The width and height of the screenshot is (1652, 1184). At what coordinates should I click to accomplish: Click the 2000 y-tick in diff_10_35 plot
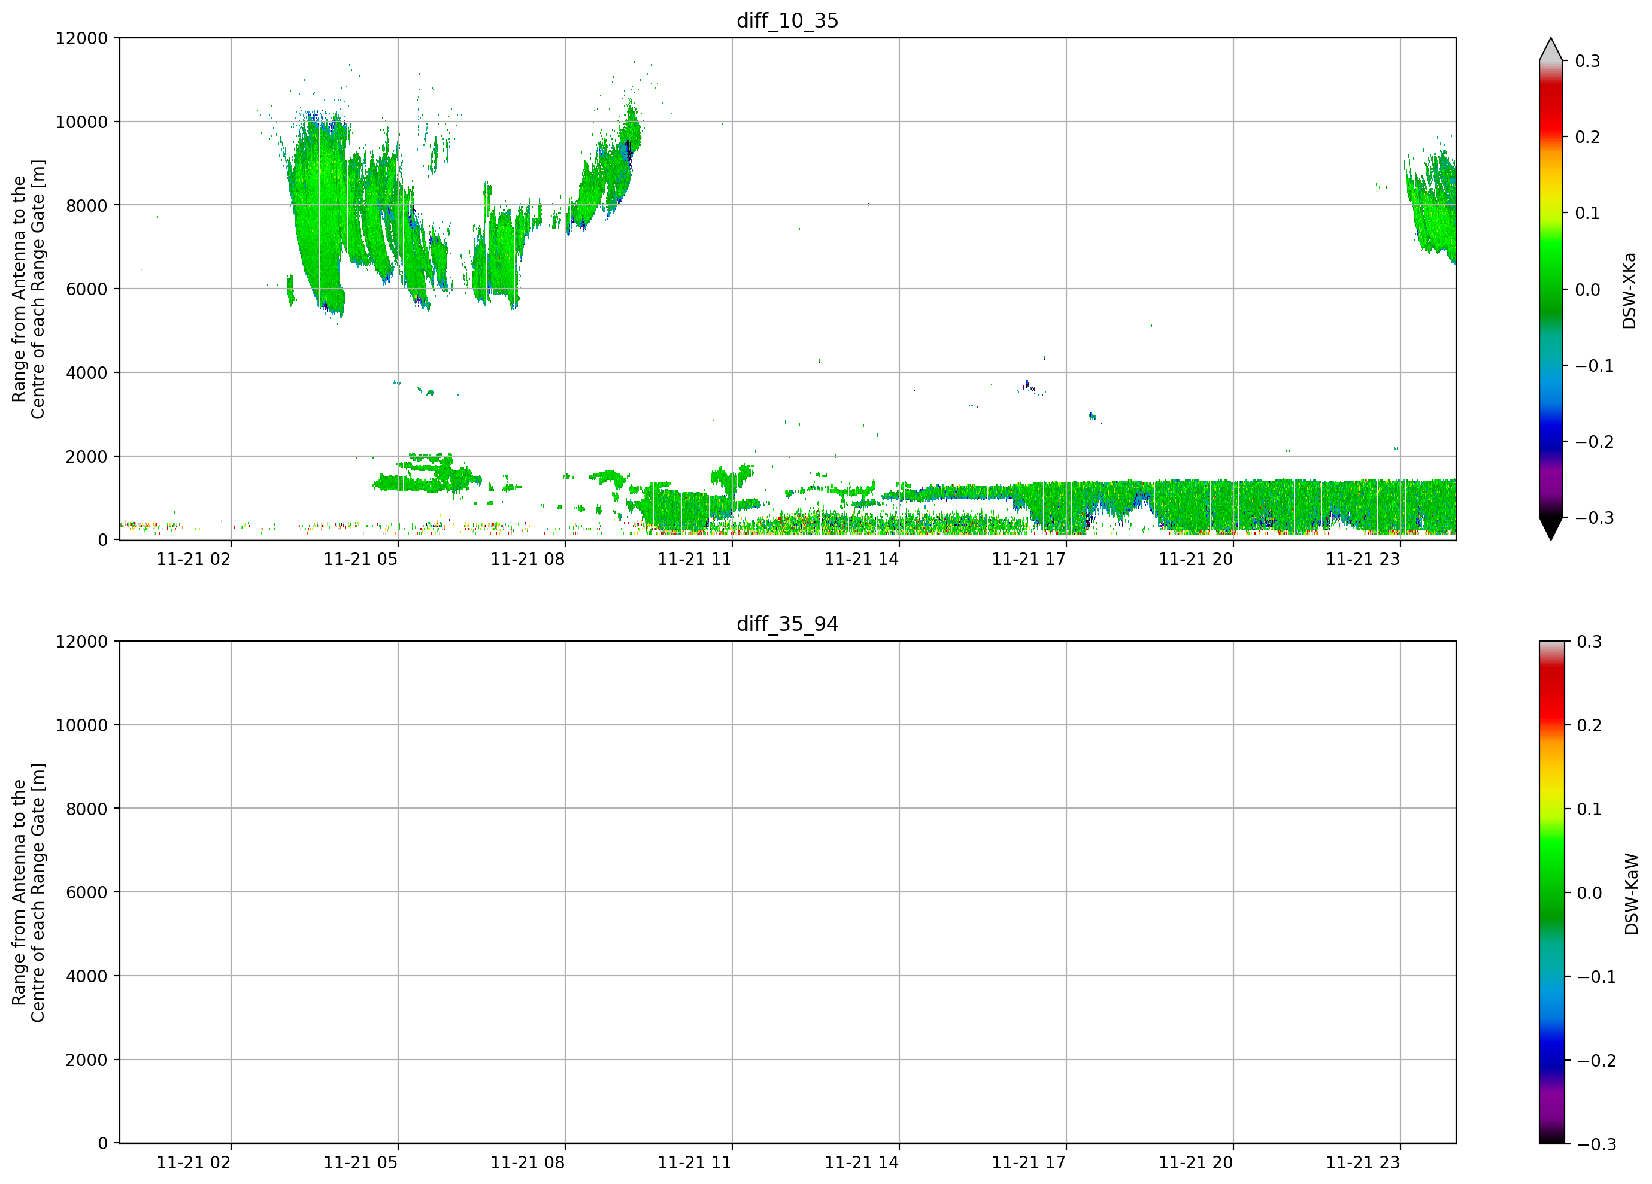coord(87,457)
